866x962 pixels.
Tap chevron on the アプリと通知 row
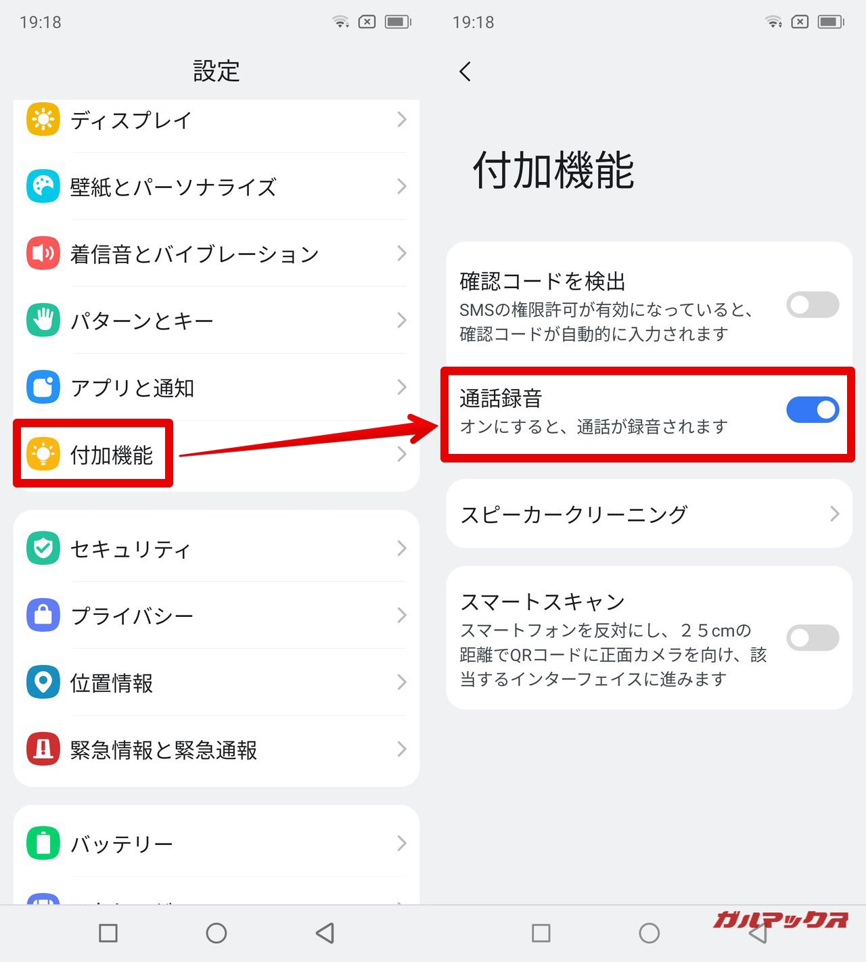coord(402,387)
